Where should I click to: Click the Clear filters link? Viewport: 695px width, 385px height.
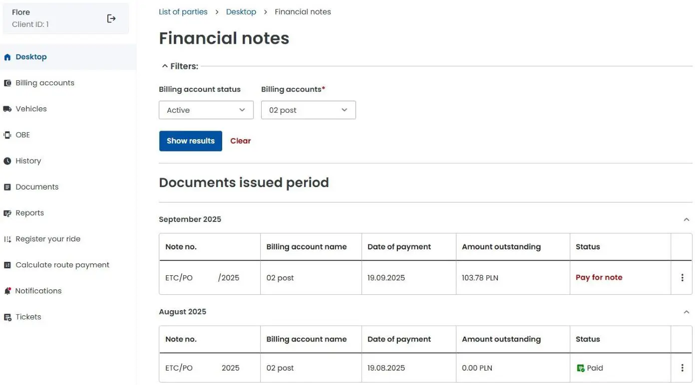click(240, 141)
